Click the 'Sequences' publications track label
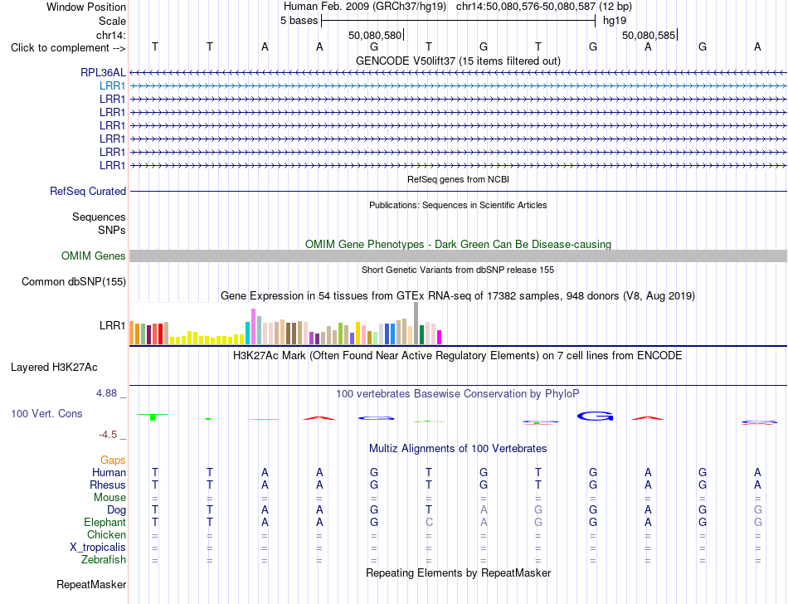This screenshot has width=788, height=604. click(x=99, y=217)
